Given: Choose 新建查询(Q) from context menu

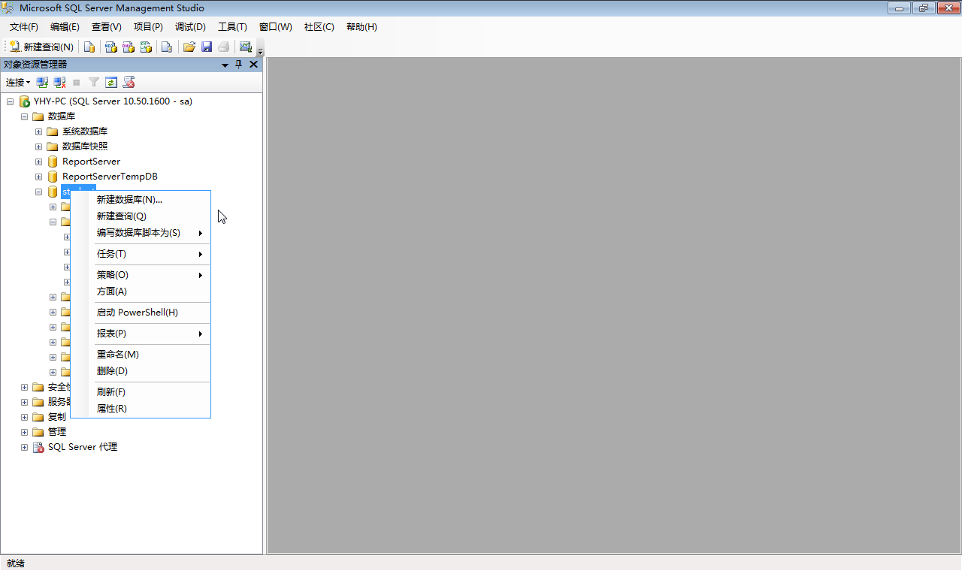Looking at the screenshot, I should pos(141,216).
